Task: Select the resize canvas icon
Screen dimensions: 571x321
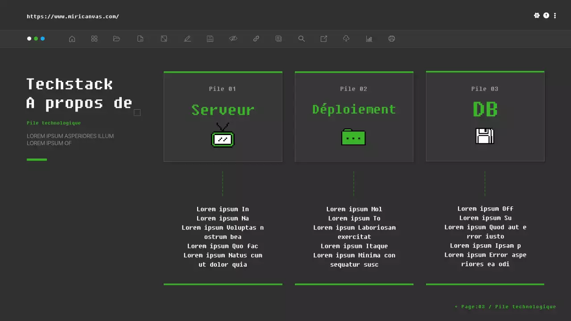Action: 164,38
